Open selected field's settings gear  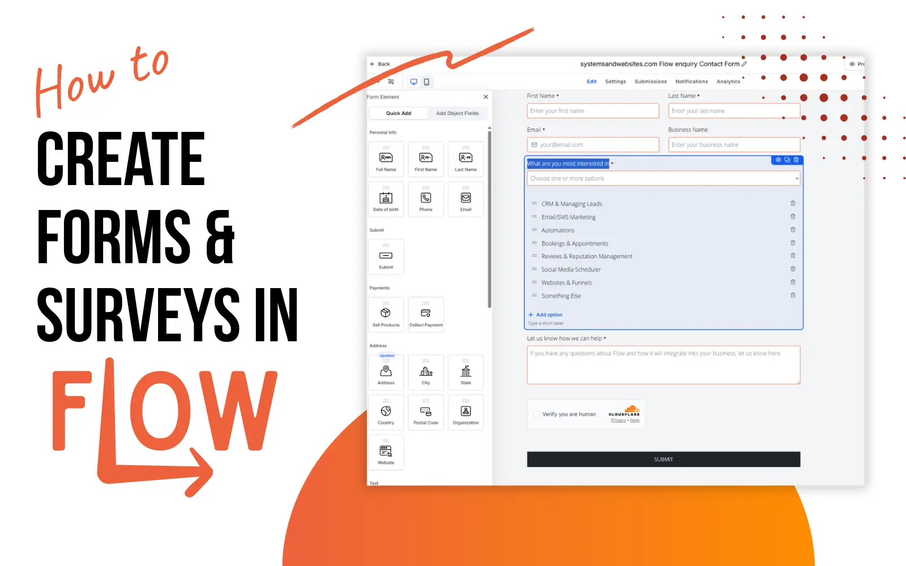[x=778, y=160]
